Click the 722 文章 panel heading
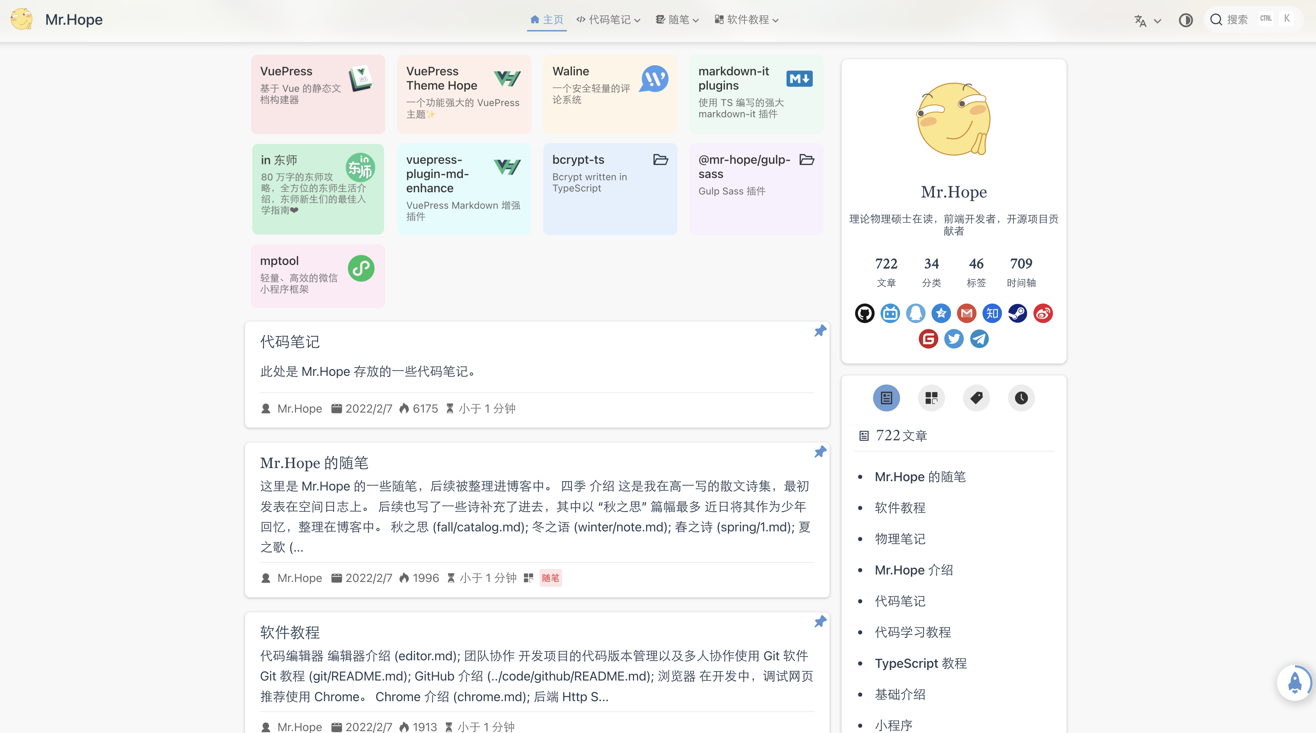The height and width of the screenshot is (733, 1316). pyautogui.click(x=894, y=436)
